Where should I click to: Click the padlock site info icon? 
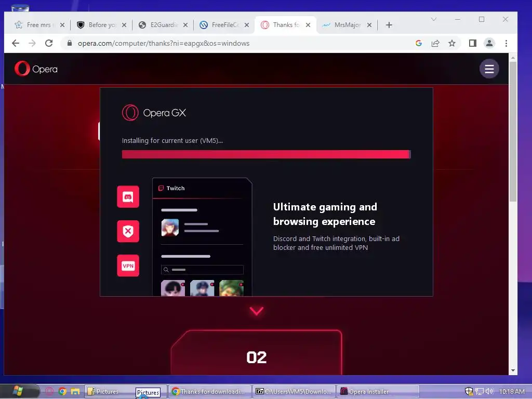[x=70, y=43]
